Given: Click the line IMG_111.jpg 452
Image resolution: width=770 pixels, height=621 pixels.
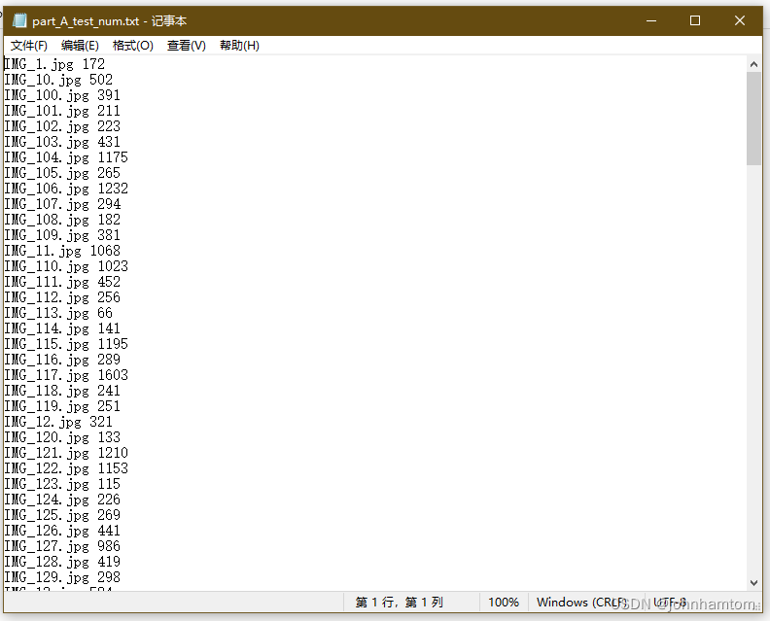Looking at the screenshot, I should coord(62,282).
